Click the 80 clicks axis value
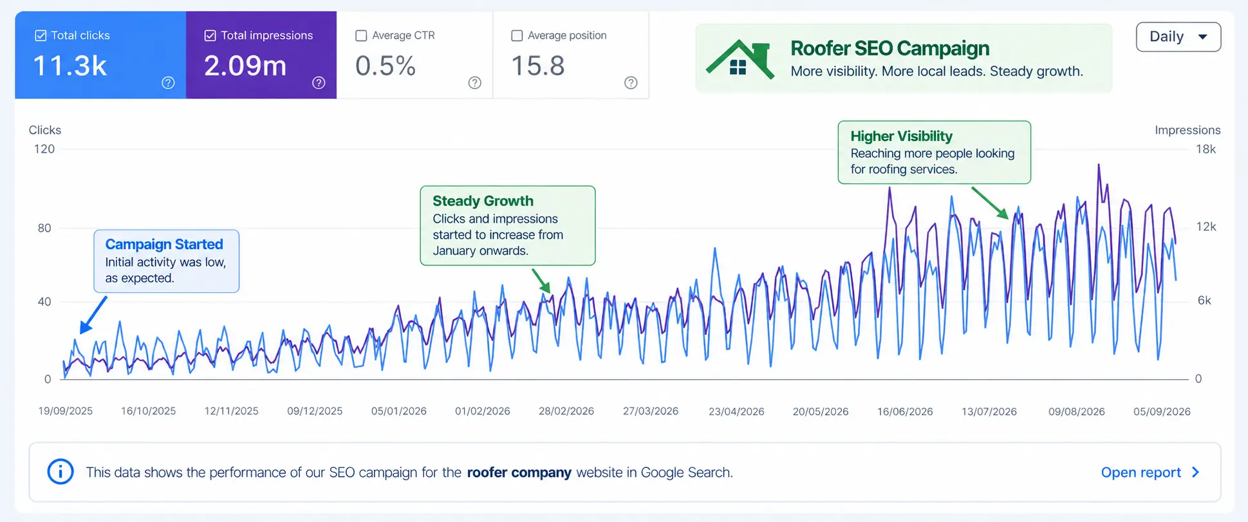The width and height of the screenshot is (1248, 522). coord(44,228)
